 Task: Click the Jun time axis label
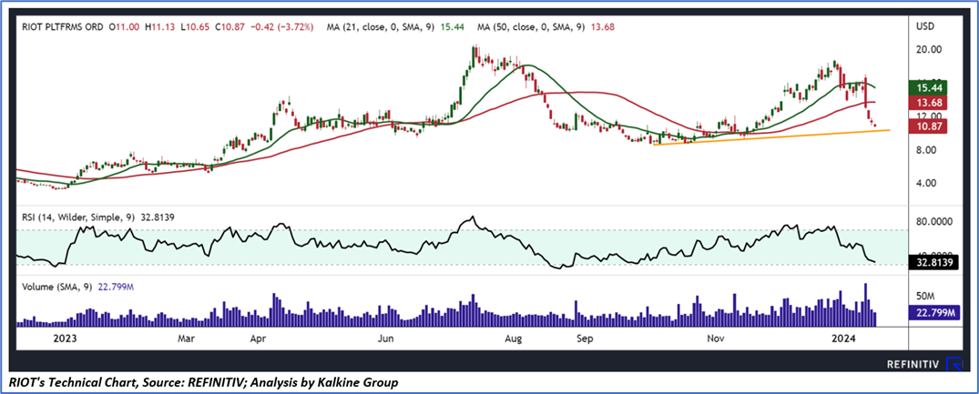[x=386, y=338]
